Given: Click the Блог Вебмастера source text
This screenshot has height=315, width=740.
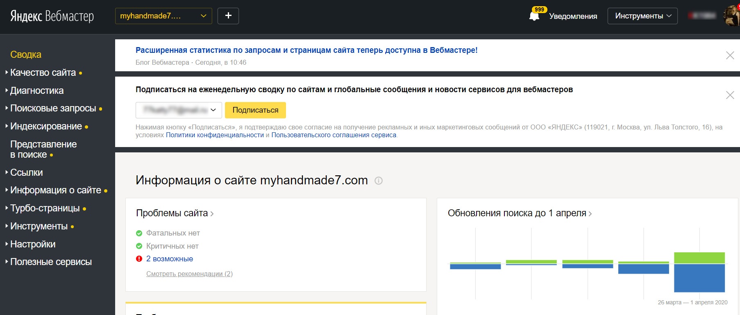Looking at the screenshot, I should click(162, 63).
